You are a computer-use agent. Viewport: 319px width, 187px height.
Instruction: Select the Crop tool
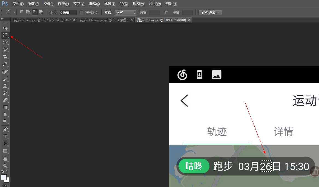[x=5, y=57]
